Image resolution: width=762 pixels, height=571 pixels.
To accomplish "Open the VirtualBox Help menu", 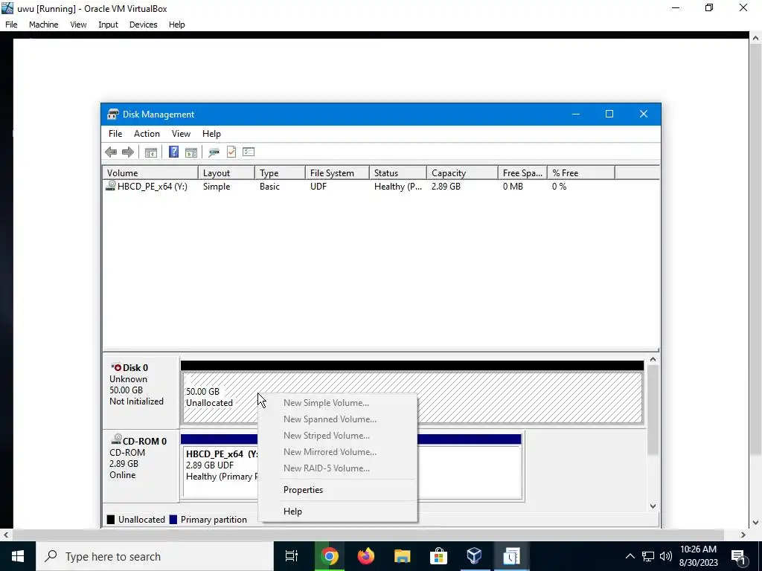I will click(x=176, y=25).
